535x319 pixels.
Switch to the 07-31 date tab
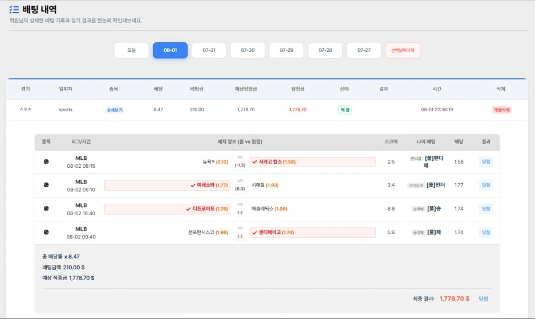tap(209, 50)
